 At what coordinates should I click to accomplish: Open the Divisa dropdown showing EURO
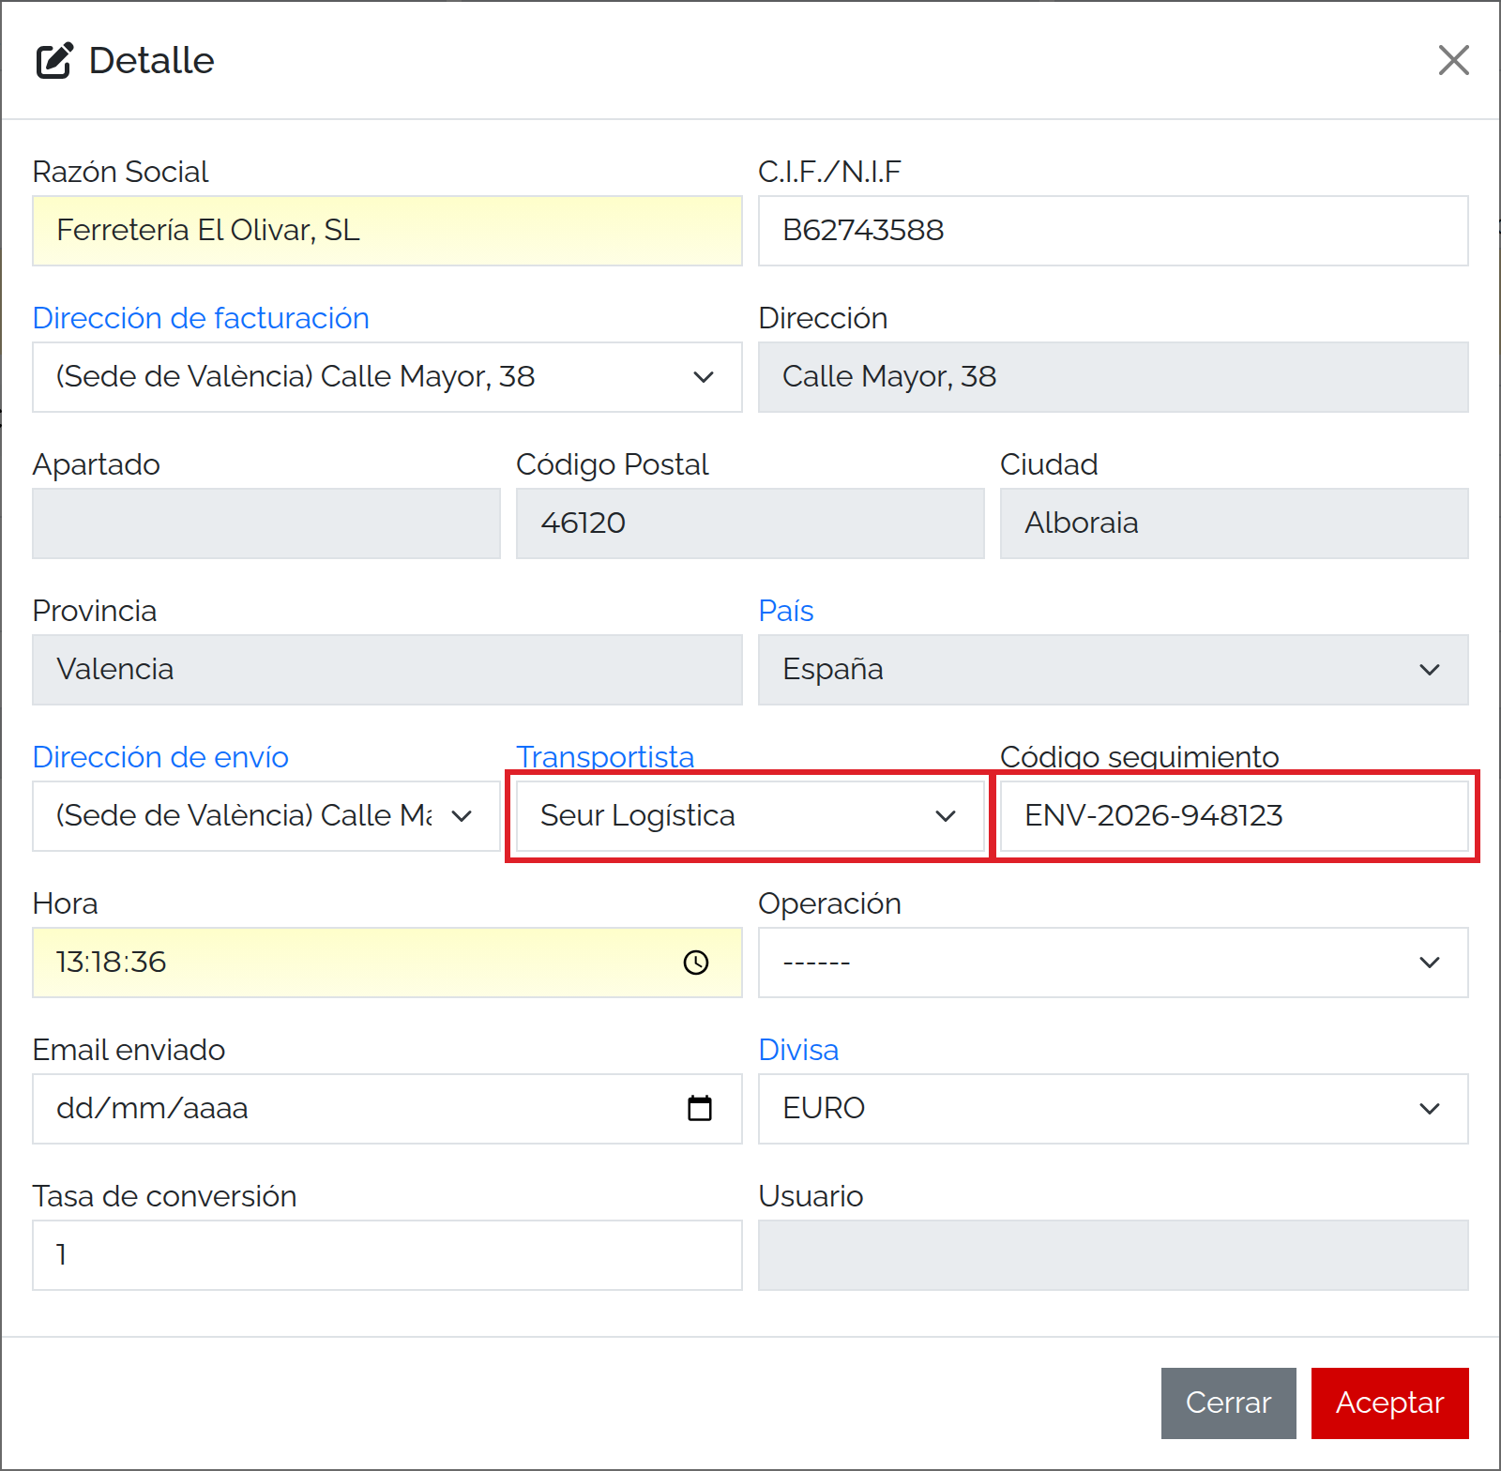click(x=1114, y=1109)
